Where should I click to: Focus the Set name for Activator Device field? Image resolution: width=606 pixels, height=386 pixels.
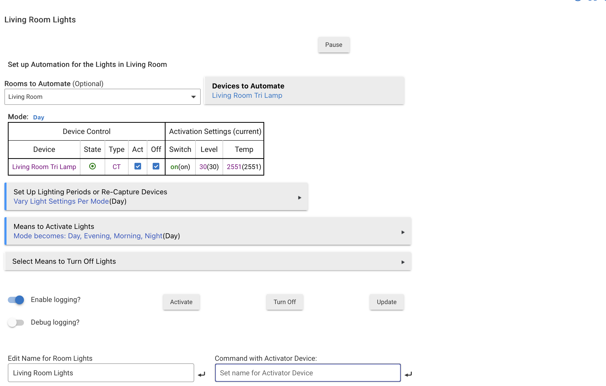coord(308,373)
